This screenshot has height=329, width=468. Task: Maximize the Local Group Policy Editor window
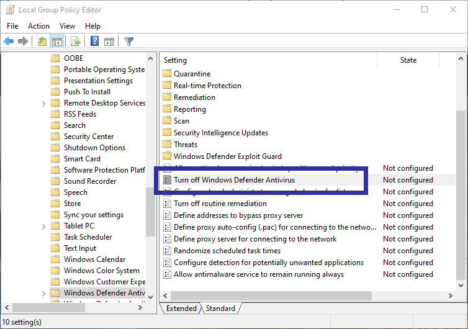425,9
